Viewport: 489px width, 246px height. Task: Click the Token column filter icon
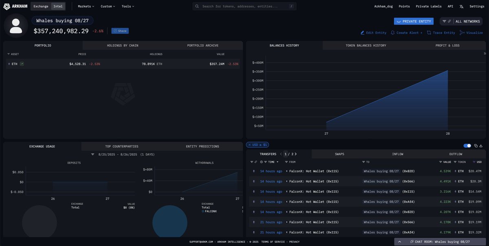[x=455, y=162]
